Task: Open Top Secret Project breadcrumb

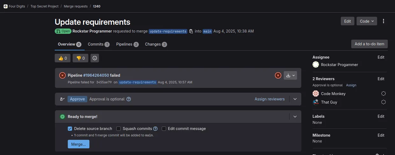Action: coord(45,6)
